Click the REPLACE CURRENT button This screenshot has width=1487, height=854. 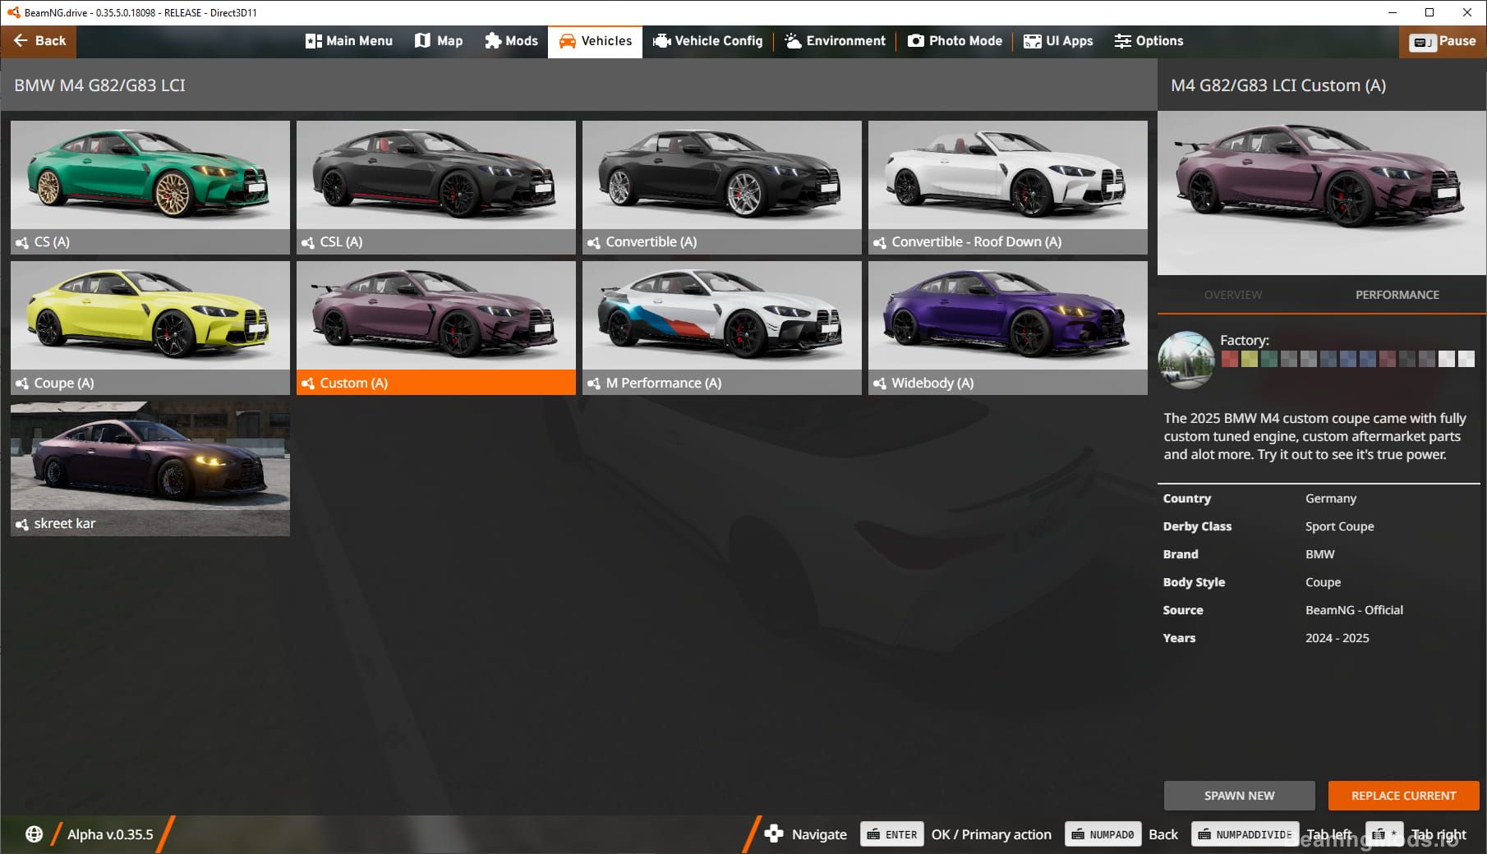click(x=1404, y=796)
